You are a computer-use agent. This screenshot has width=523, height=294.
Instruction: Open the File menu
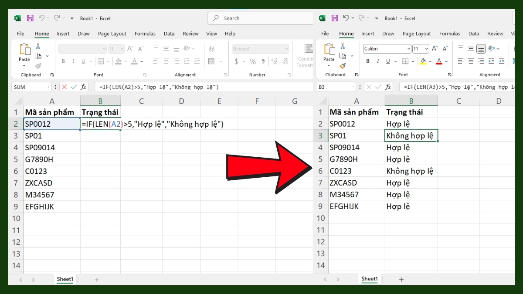click(x=20, y=34)
